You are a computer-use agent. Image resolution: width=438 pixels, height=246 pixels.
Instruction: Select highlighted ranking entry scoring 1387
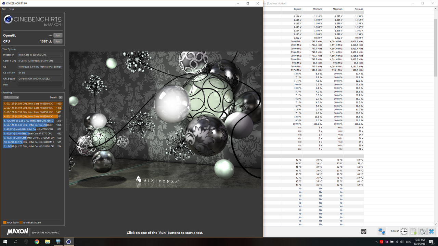33,117
